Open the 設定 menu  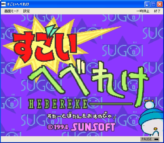[26, 11]
